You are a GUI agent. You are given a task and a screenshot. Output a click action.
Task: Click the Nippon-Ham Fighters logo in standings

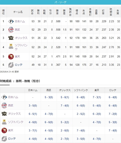11,22
